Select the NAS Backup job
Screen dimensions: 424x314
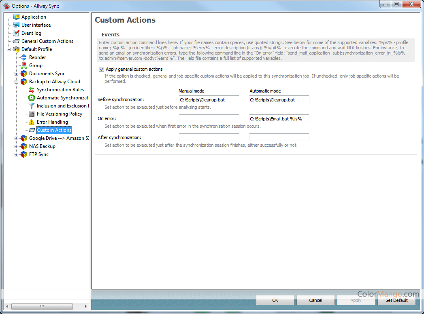tap(42, 146)
